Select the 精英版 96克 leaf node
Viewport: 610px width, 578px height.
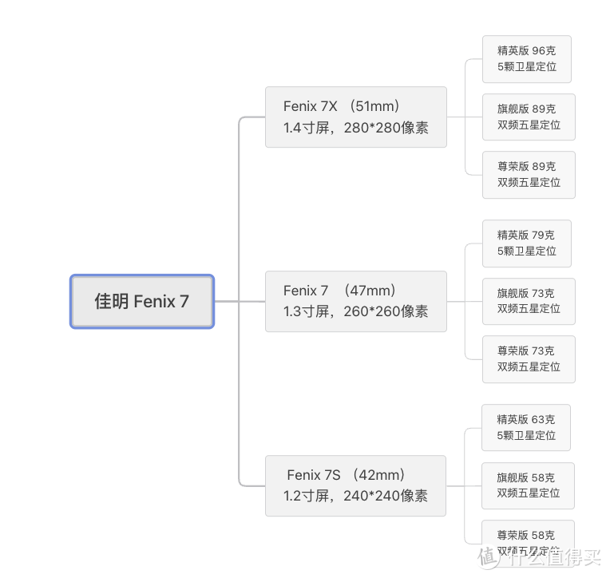pos(527,59)
